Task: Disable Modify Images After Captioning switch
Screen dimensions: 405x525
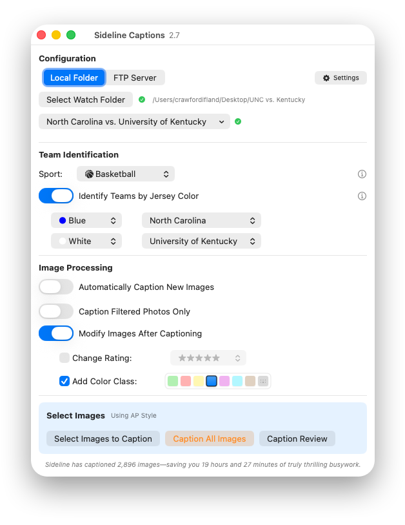Action: pos(56,333)
